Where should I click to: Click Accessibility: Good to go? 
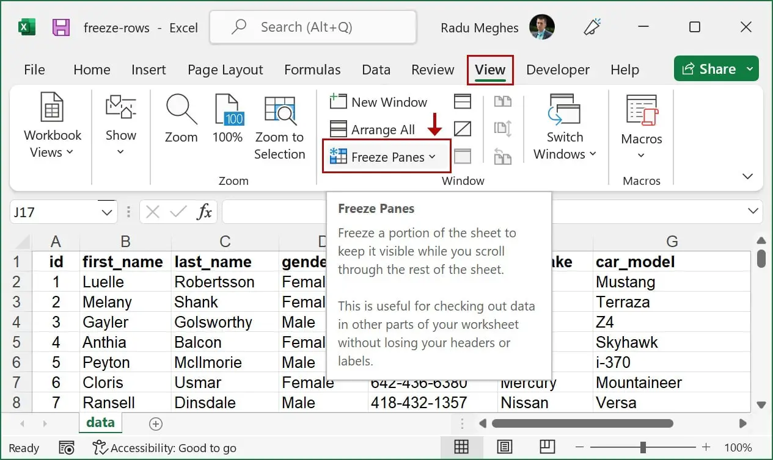165,447
